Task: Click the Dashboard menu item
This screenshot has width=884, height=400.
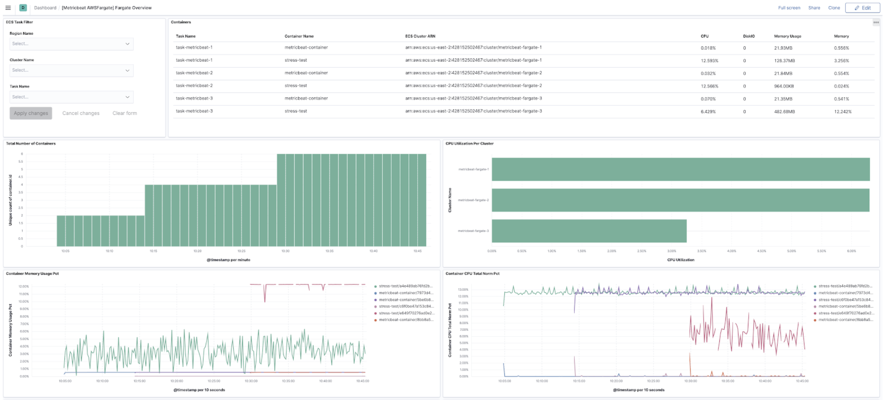Action: (x=44, y=7)
